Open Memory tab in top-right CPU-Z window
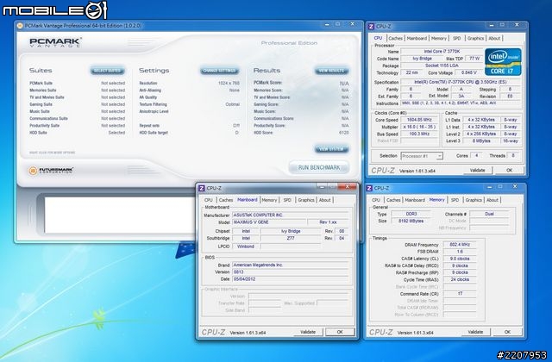Screen dimensions: 552x362 [x=439, y=38]
